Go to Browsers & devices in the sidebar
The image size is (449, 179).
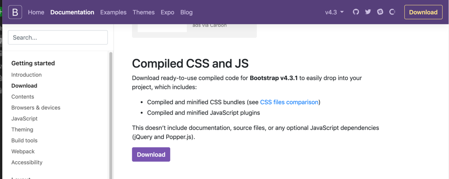coord(36,108)
